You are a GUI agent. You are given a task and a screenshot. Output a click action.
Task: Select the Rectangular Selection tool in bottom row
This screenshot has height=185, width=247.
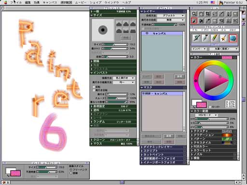215,21
